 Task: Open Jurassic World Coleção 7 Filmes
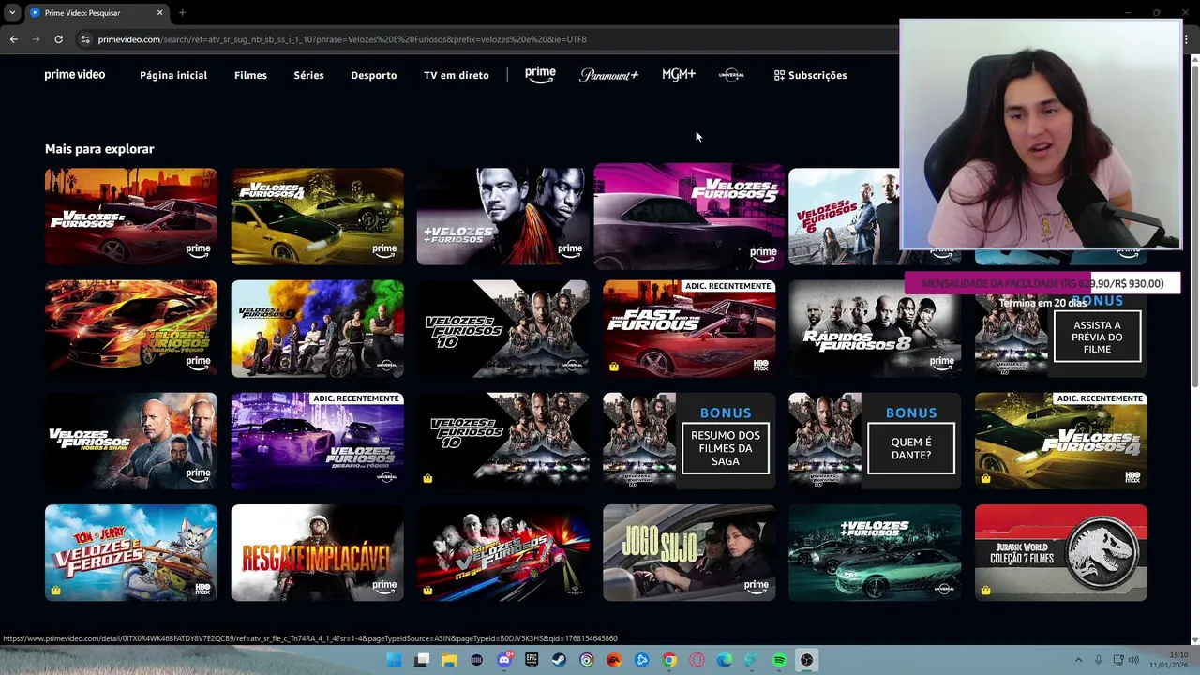(1060, 553)
